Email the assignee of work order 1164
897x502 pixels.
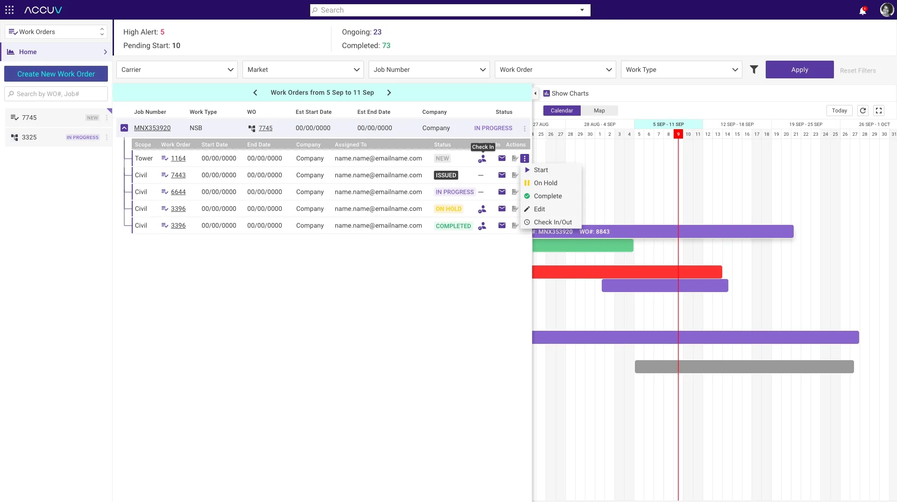pos(502,158)
